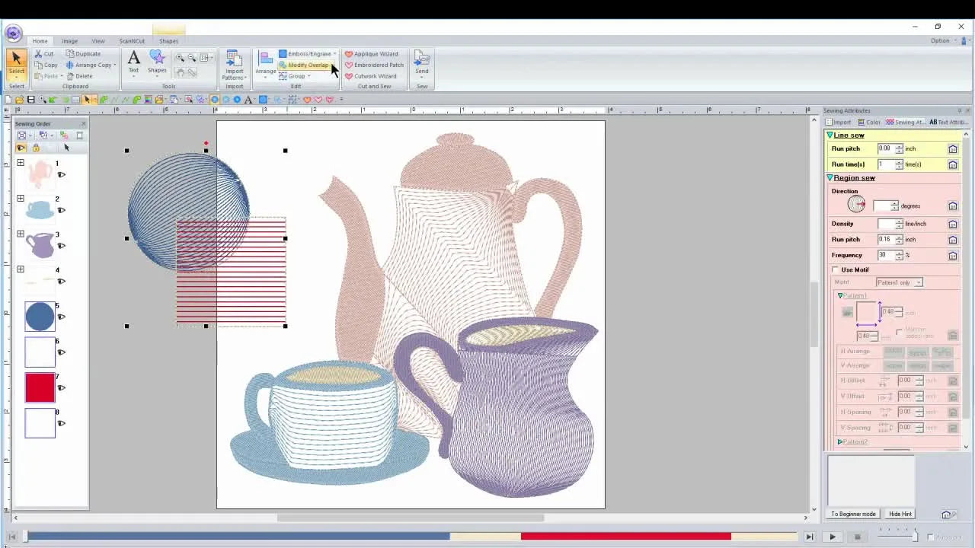Open the ScanNCut ribbon tab
The width and height of the screenshot is (975, 548).
point(131,41)
